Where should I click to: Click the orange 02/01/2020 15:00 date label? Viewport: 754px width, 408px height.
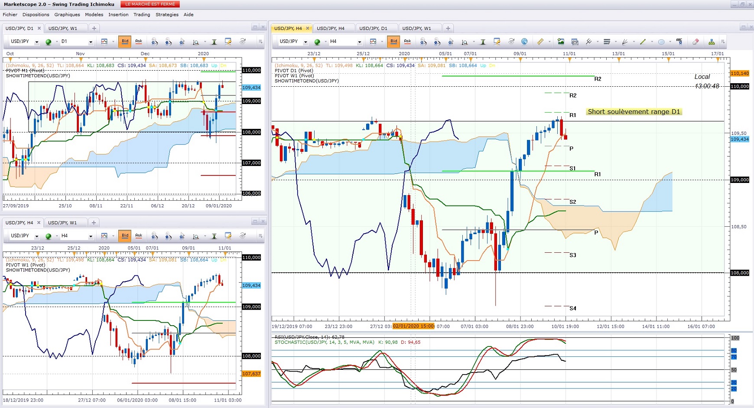(x=413, y=326)
